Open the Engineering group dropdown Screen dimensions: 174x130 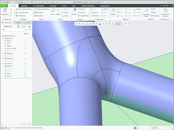tap(100, 19)
